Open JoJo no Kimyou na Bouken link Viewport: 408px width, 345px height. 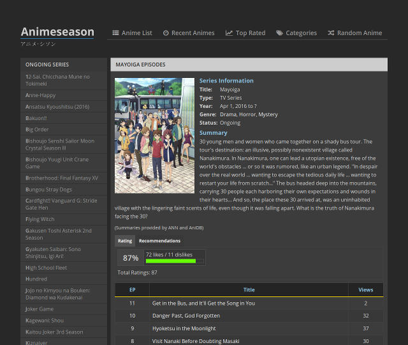[x=64, y=294]
